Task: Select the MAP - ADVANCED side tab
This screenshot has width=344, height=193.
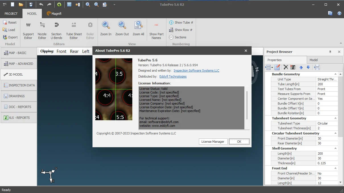Action: (x=19, y=64)
